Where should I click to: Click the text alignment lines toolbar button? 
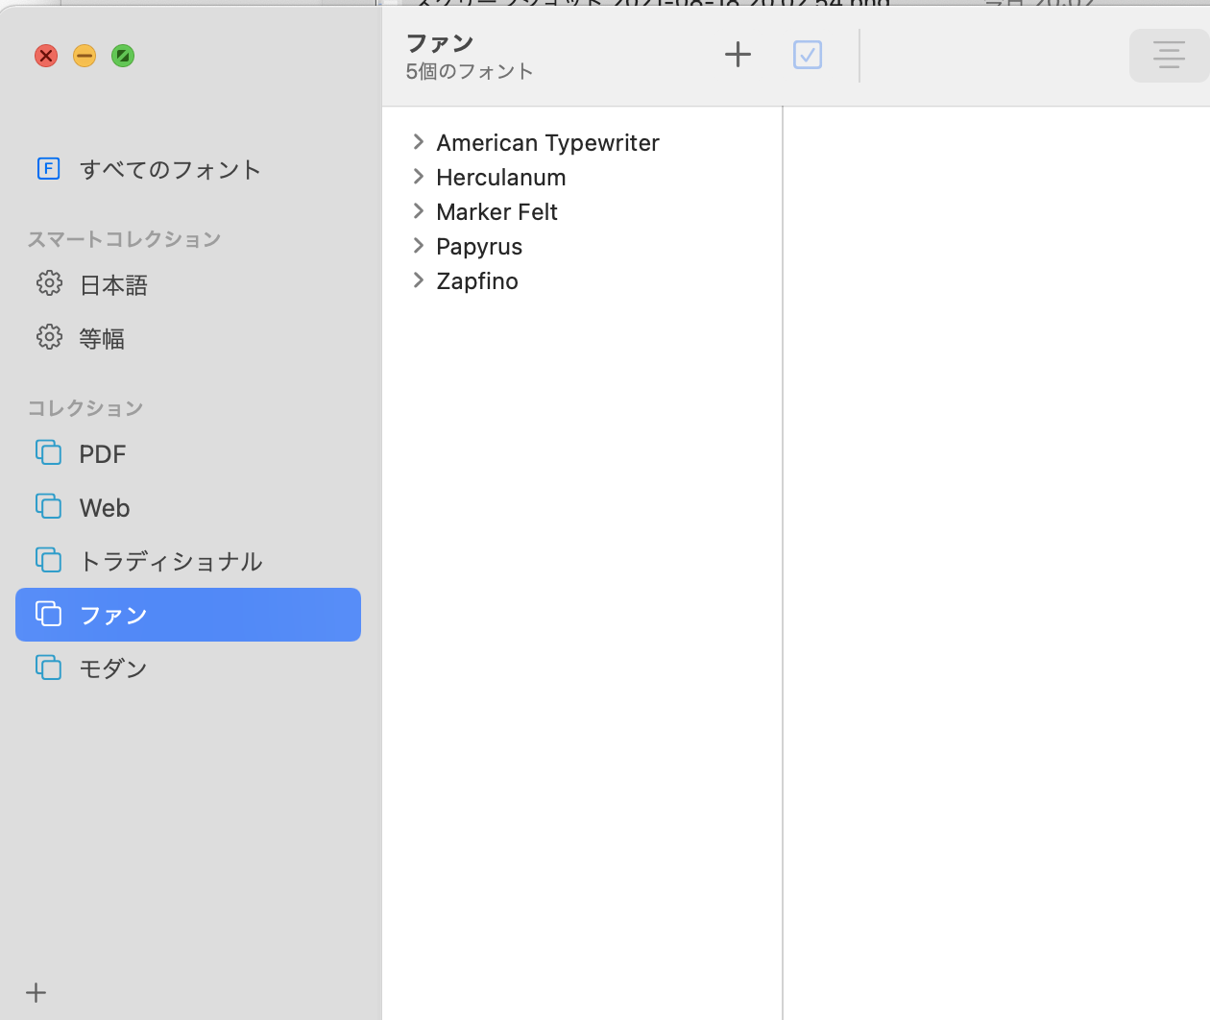click(1169, 55)
